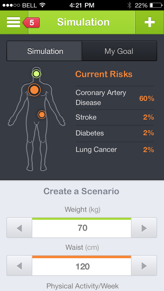Tap the large orange chest marker
This screenshot has width=164, height=291.
[x=34, y=90]
